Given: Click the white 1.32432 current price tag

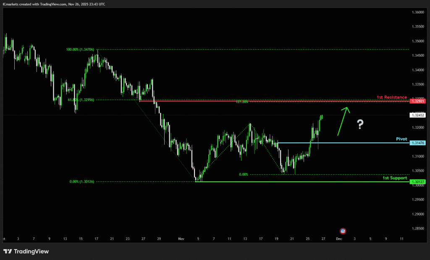Looking at the screenshot, I should [x=419, y=115].
